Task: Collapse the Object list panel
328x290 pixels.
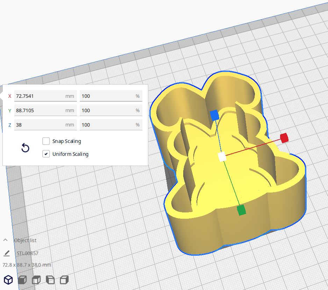Action: 5,240
